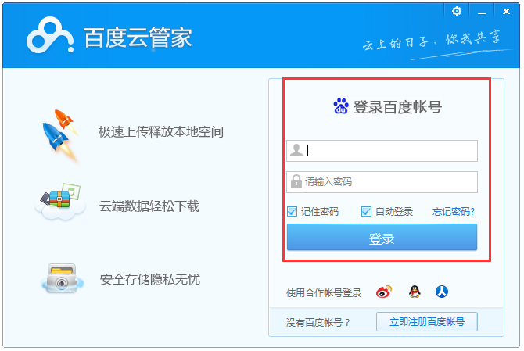
Task: Click the 云端数据轻松下载 text
Action: click(x=149, y=206)
